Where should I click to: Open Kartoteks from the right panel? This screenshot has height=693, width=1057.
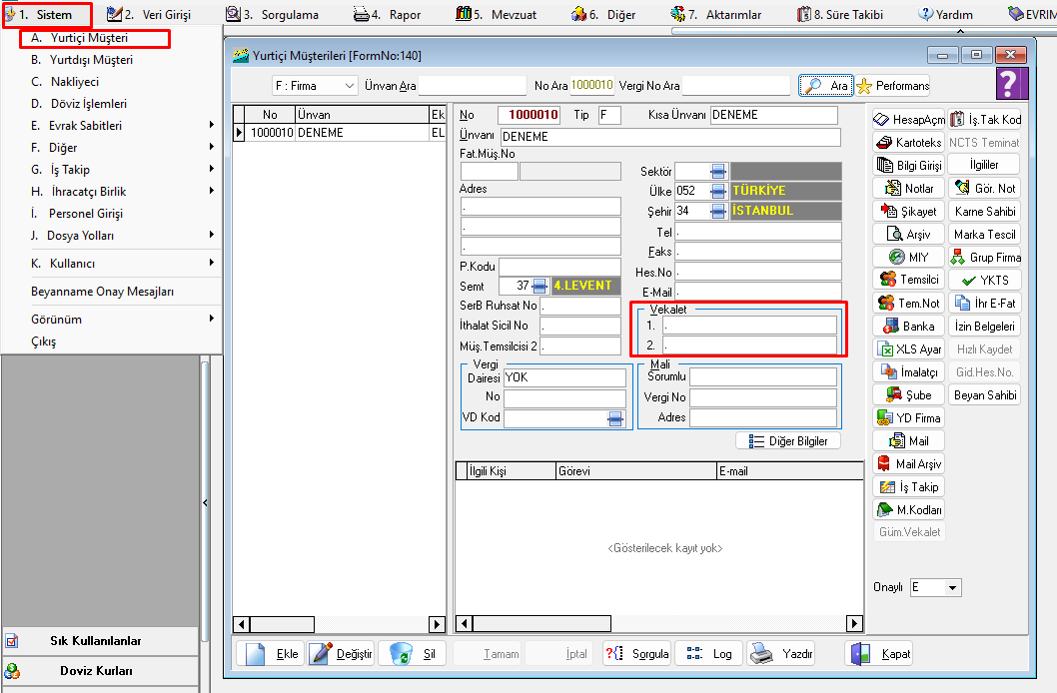[x=908, y=143]
